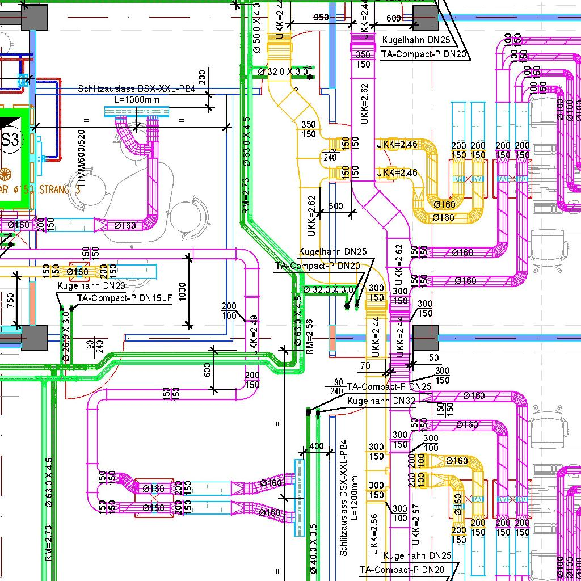The width and height of the screenshot is (581, 581).
Task: Click the 950 dimension value
Action: coord(321,18)
